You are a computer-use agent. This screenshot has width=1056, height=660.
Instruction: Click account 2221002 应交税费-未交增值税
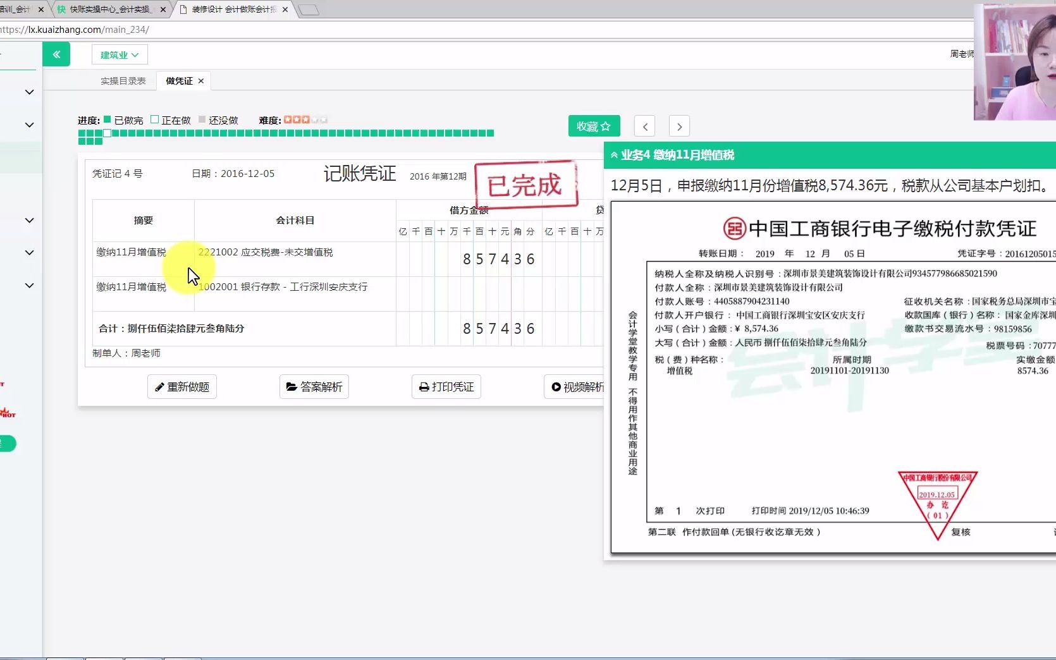pos(266,252)
